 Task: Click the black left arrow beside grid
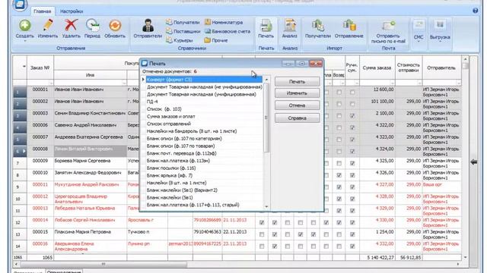[474, 162]
